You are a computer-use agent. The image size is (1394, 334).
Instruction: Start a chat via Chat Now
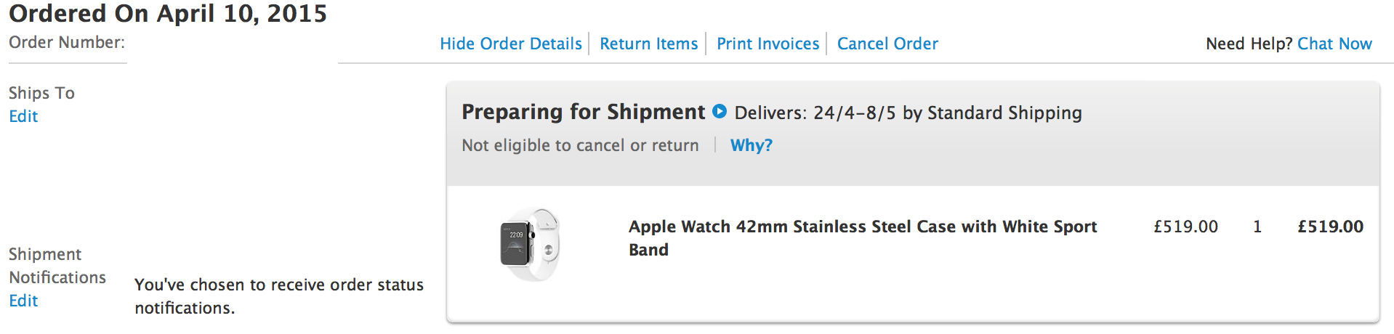coord(1334,44)
